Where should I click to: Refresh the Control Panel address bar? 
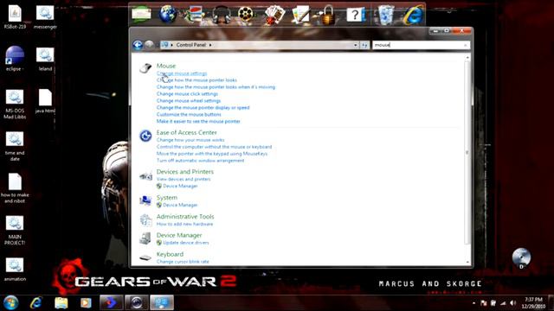364,45
